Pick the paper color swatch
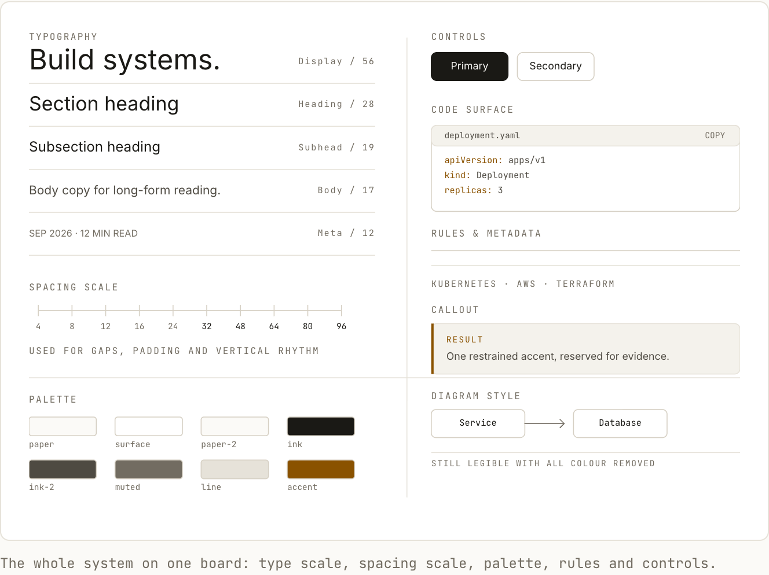This screenshot has width=769, height=575. click(x=63, y=426)
